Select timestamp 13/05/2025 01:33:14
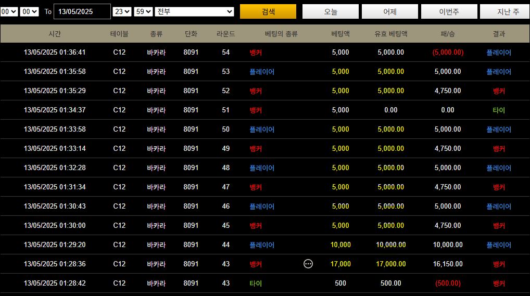Image resolution: width=530 pixels, height=296 pixels. point(55,148)
